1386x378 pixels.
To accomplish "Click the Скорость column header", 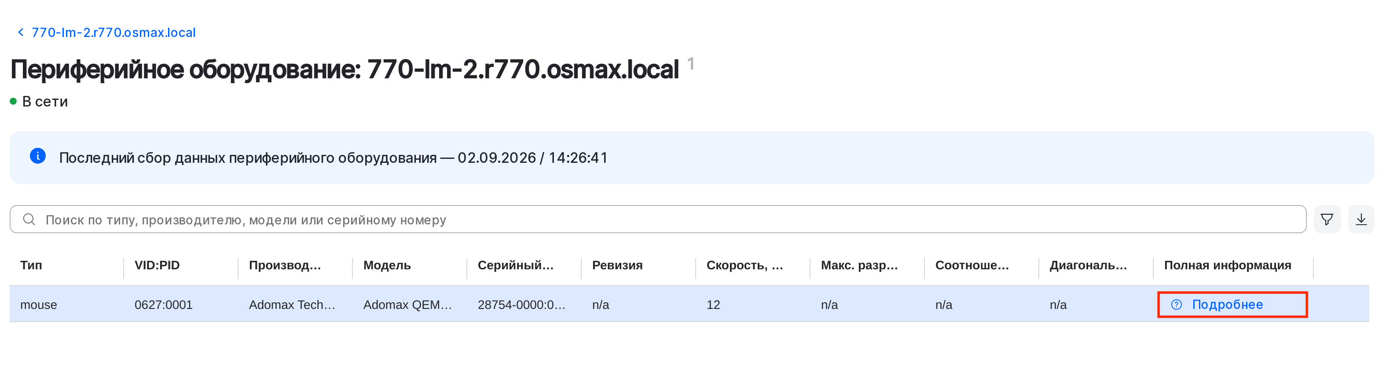I will coord(744,265).
